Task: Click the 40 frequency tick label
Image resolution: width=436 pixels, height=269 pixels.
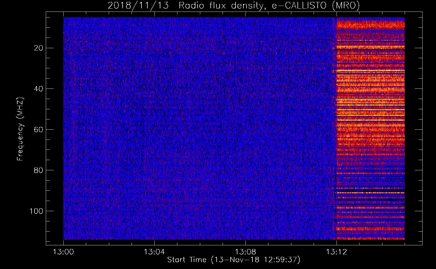Action: tap(39, 89)
